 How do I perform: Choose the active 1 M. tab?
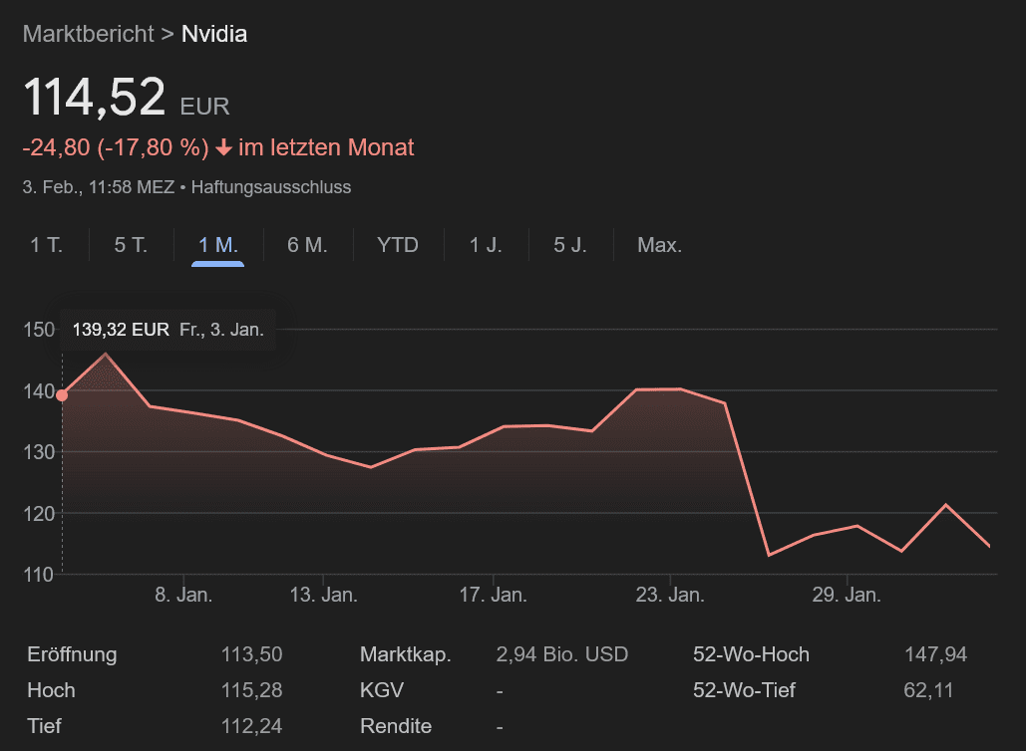pyautogui.click(x=218, y=245)
